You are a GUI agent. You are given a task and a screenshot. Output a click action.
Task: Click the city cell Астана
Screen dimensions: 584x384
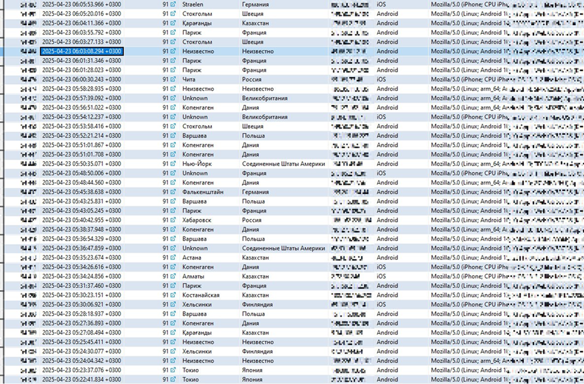point(192,258)
